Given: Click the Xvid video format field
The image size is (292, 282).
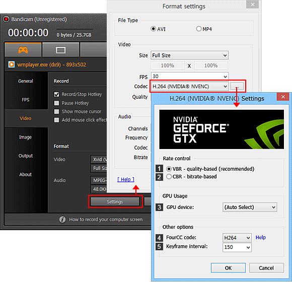Looking at the screenshot, I should pos(99,160).
